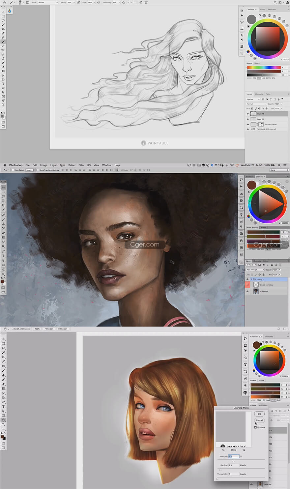The height and width of the screenshot is (489, 290).
Task: Hide Group 1 using its eye icon
Action: pos(247,279)
